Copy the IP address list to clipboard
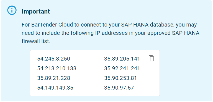This screenshot has width=213, height=102. pyautogui.click(x=151, y=58)
